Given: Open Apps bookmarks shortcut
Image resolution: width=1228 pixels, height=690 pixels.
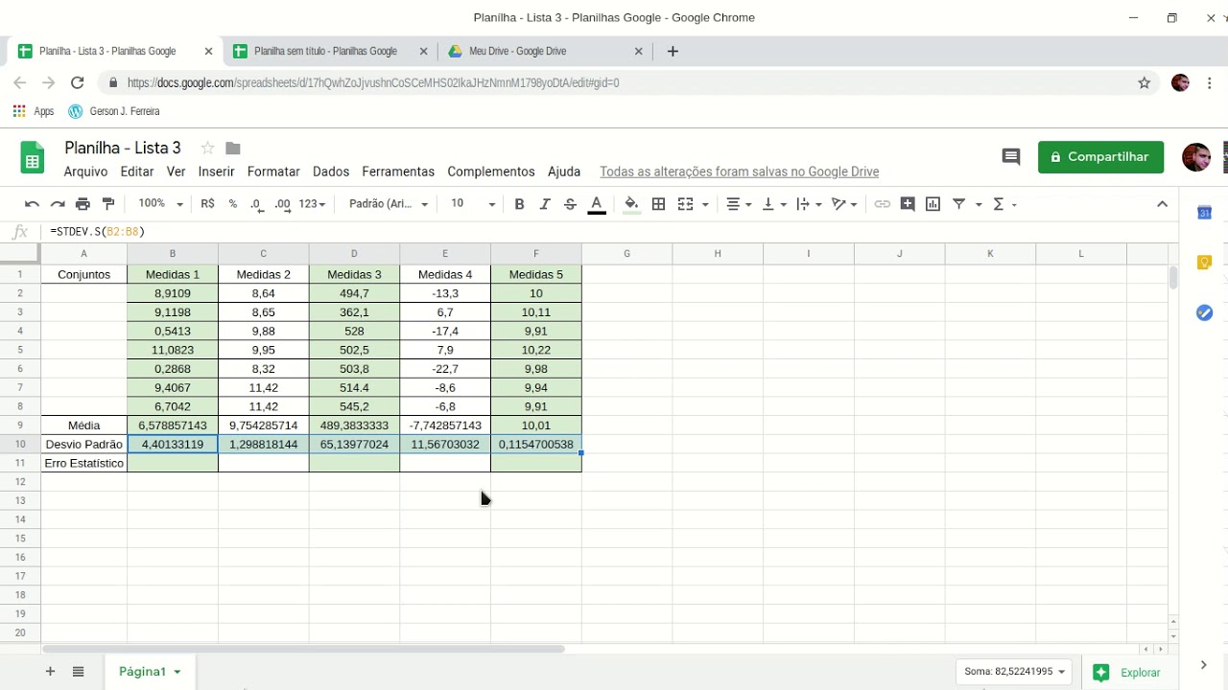Looking at the screenshot, I should [34, 111].
